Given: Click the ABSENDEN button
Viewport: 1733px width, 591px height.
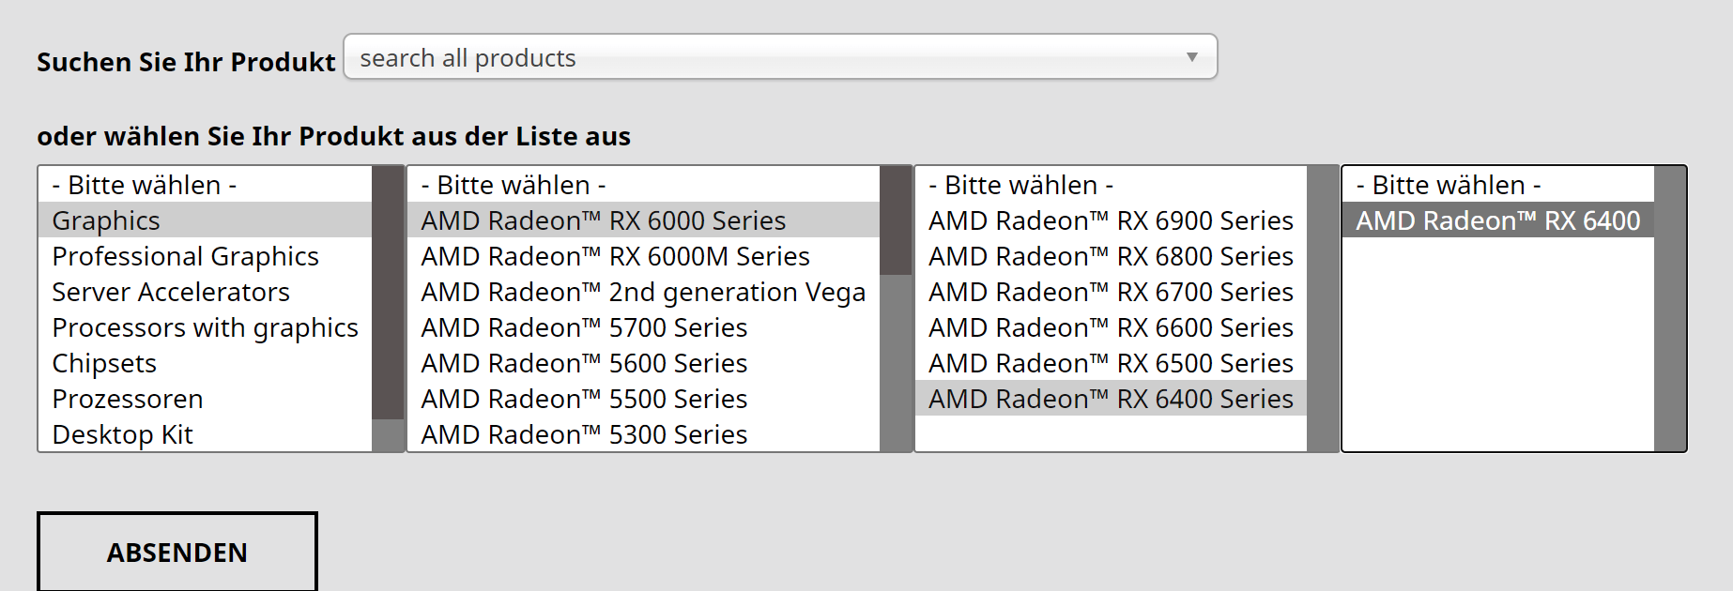Looking at the screenshot, I should 176,552.
